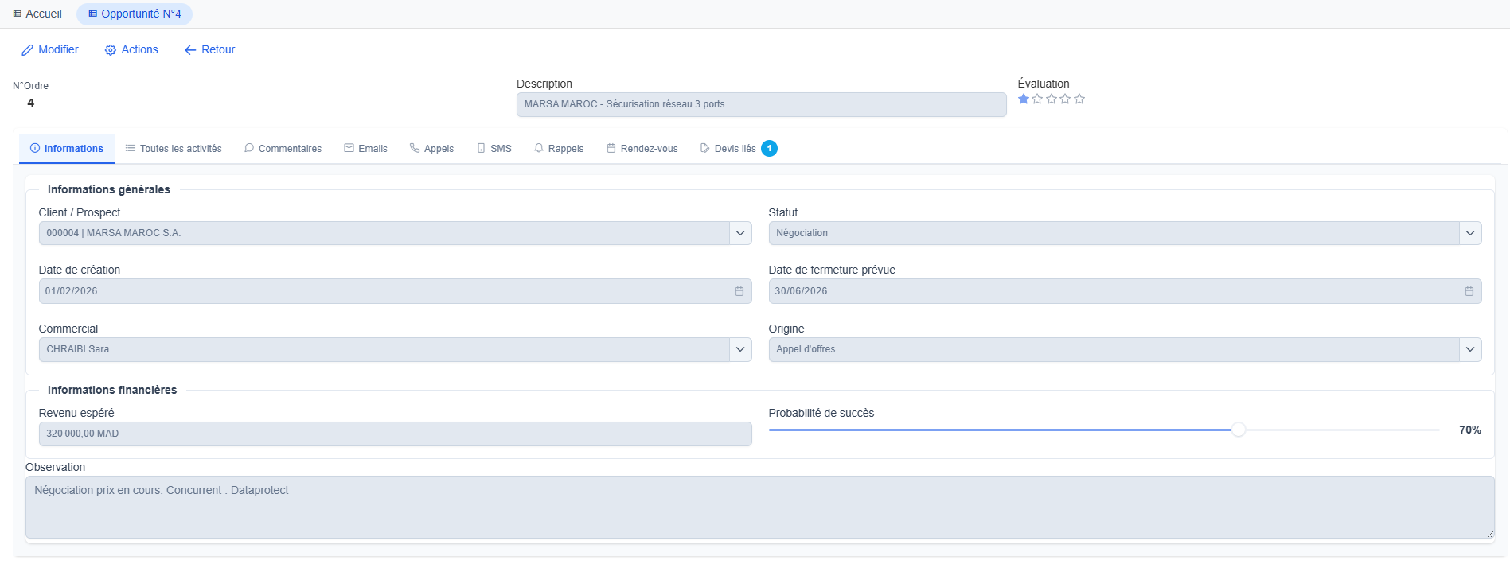This screenshot has height=568, width=1510.
Task: Click the Observation textarea resize grip
Action: point(1490,534)
